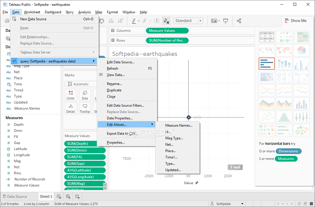This screenshot has width=315, height=207.
Task: Click the new story tab icon
Action: click(x=77, y=196)
